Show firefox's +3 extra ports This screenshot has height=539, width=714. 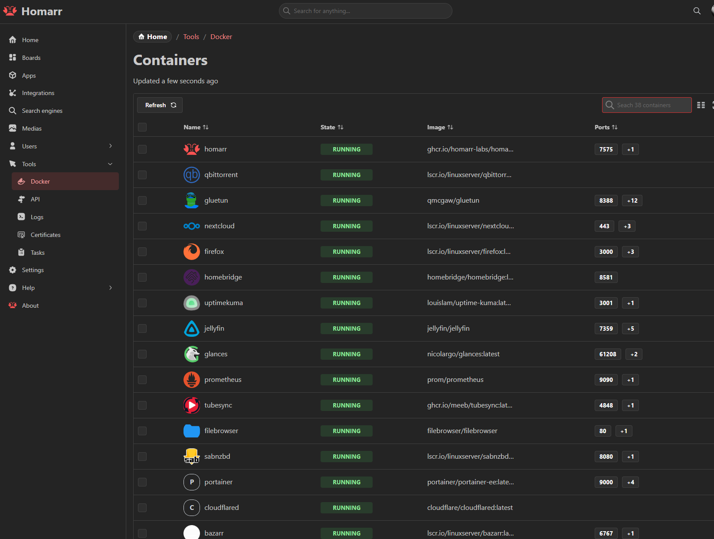pos(630,252)
